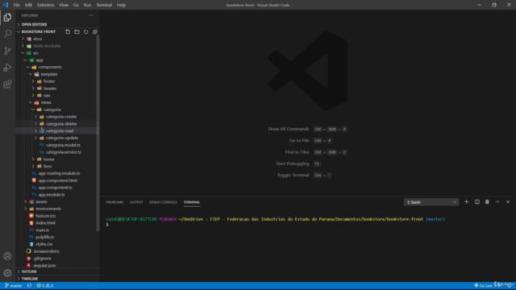Open the Search view in activity bar
516x290 pixels.
click(x=7, y=34)
